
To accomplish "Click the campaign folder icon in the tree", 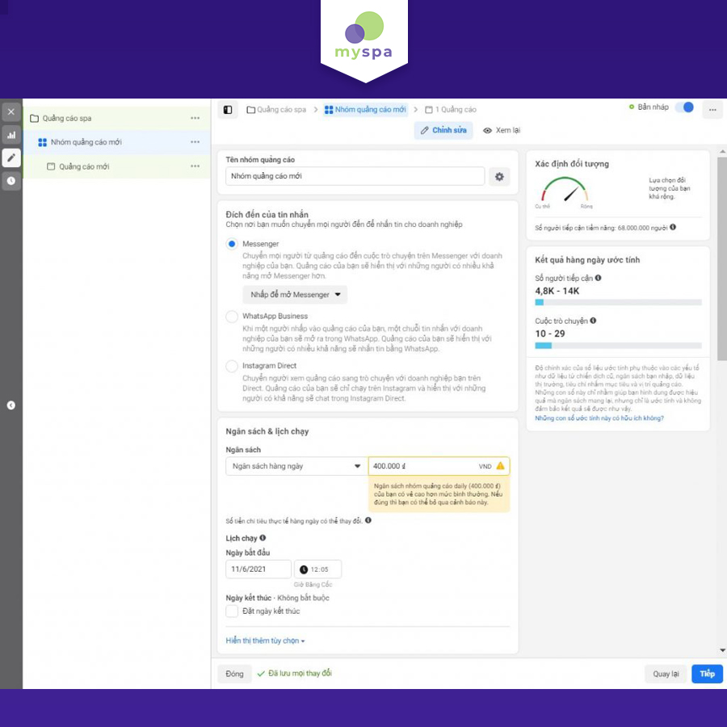I will click(34, 118).
